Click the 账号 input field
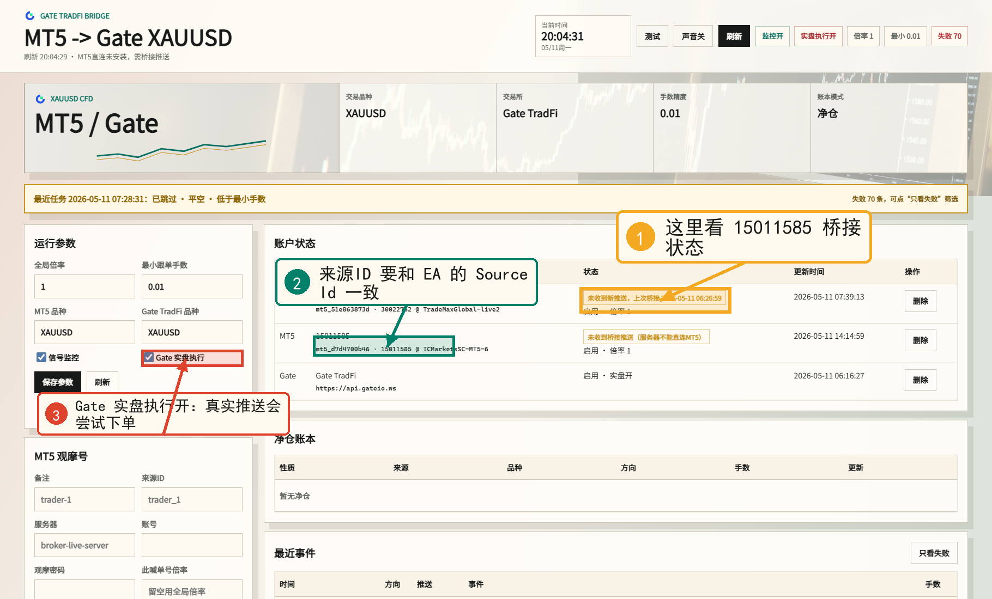Screen dimensions: 992x599 (192, 545)
